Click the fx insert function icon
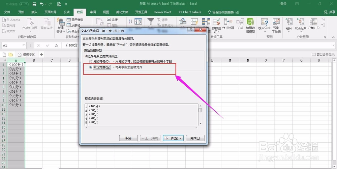 tap(56, 45)
